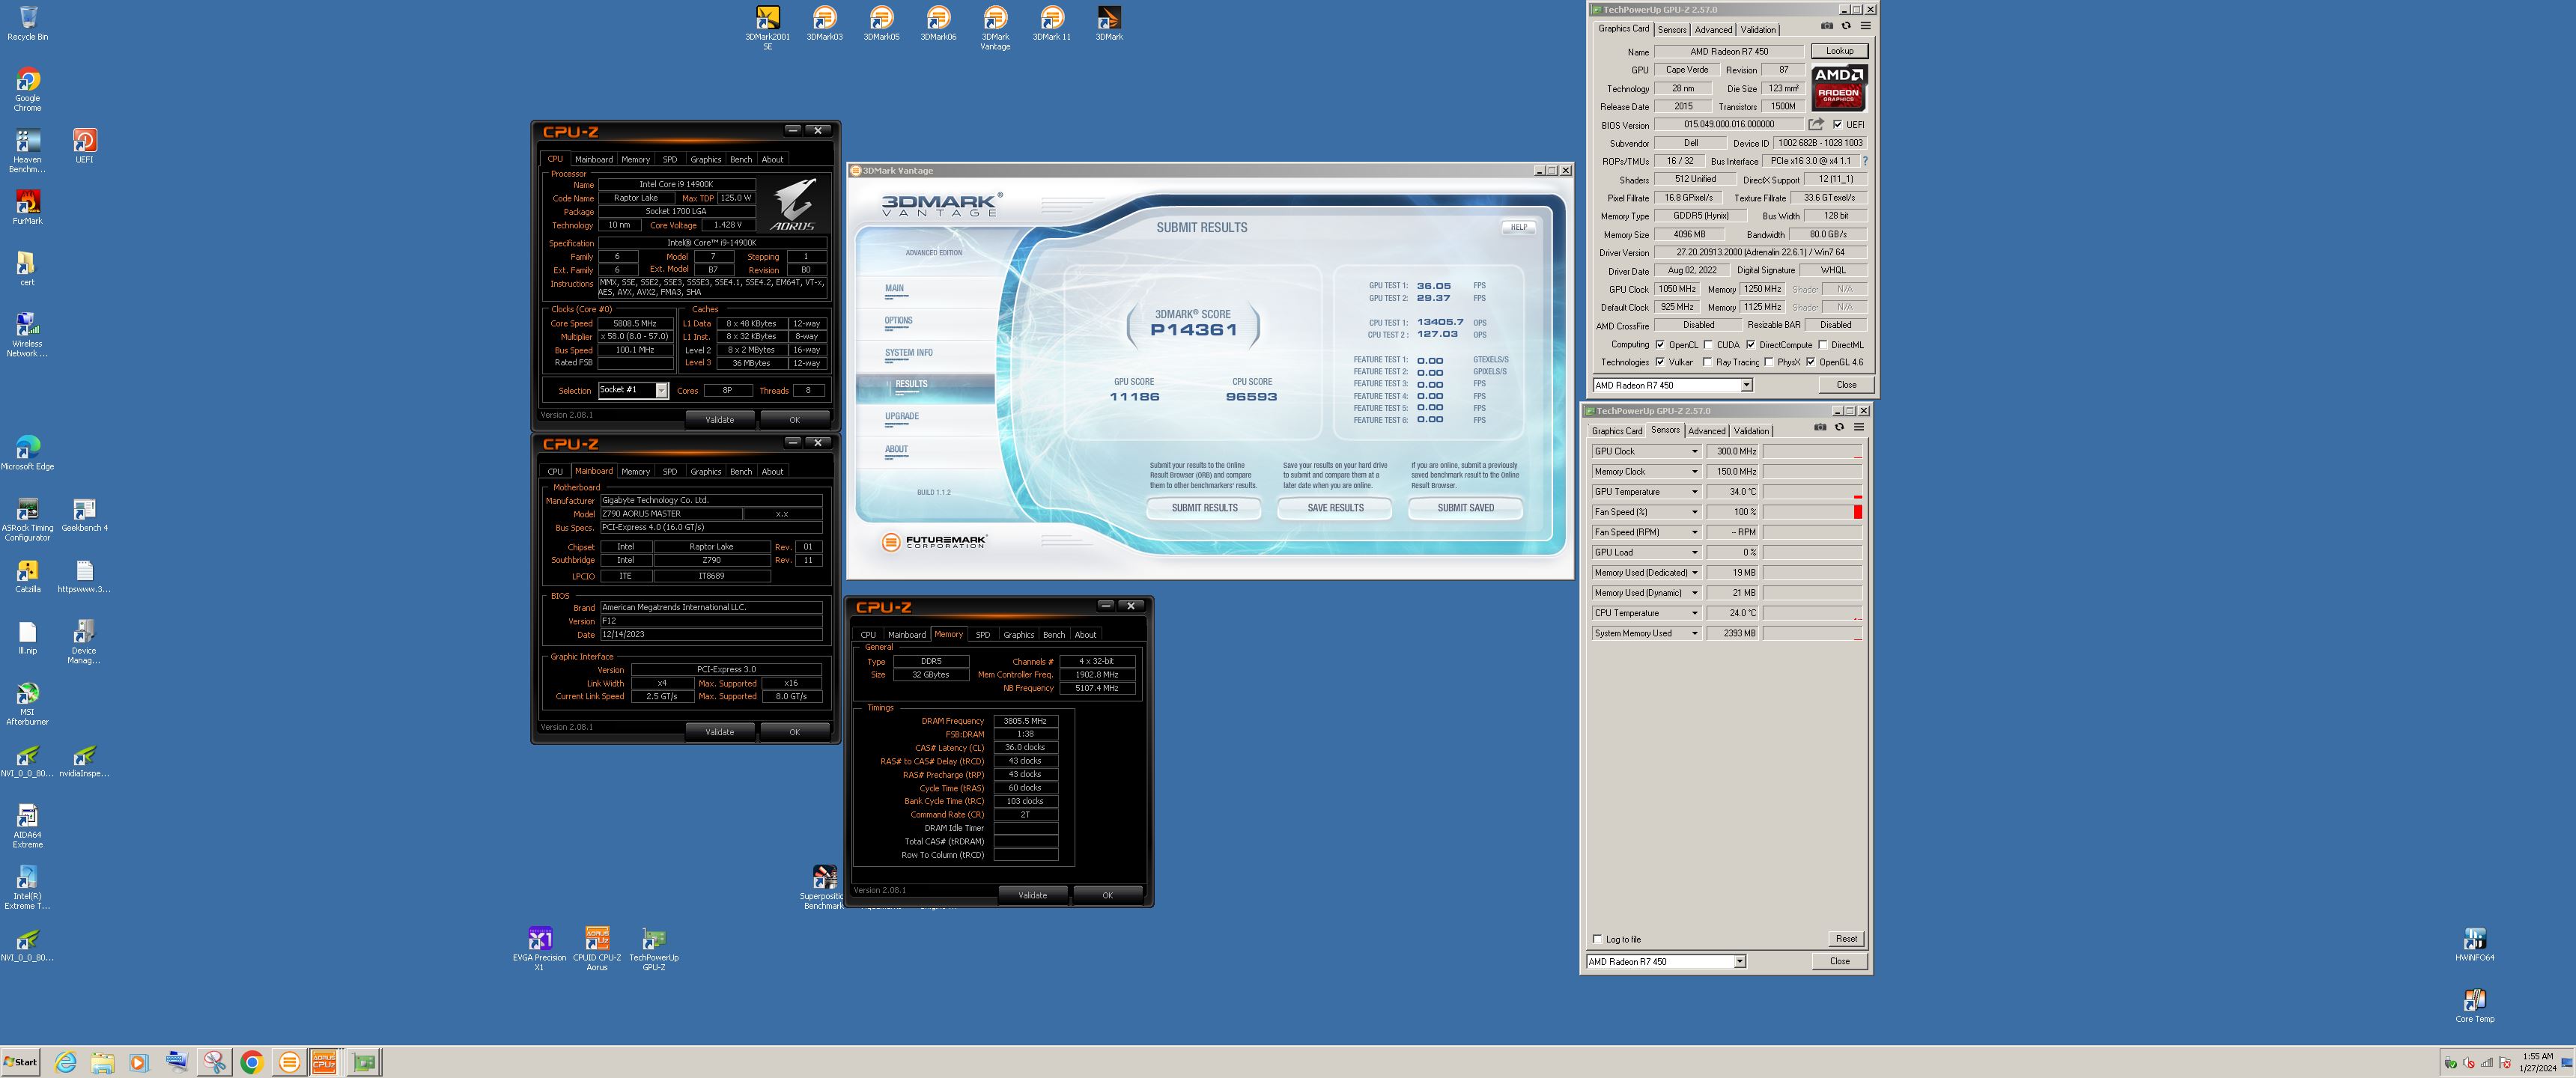
Task: Open 3DMark 11 desktop shortcut
Action: tap(1052, 23)
